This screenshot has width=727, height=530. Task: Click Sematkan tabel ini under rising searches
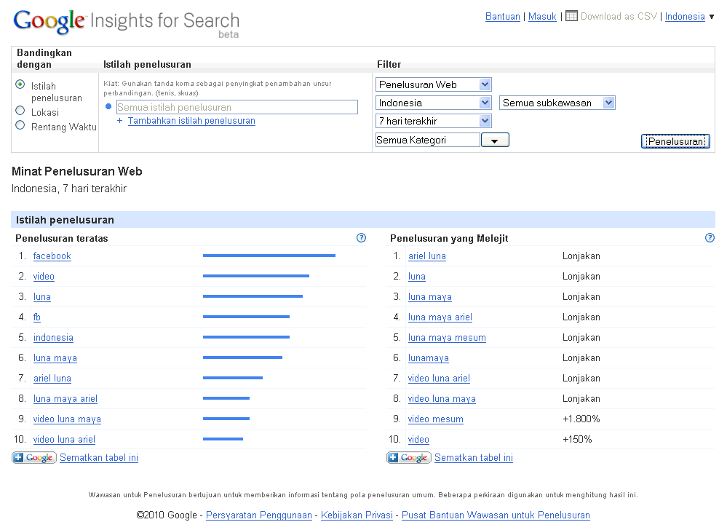click(x=474, y=458)
